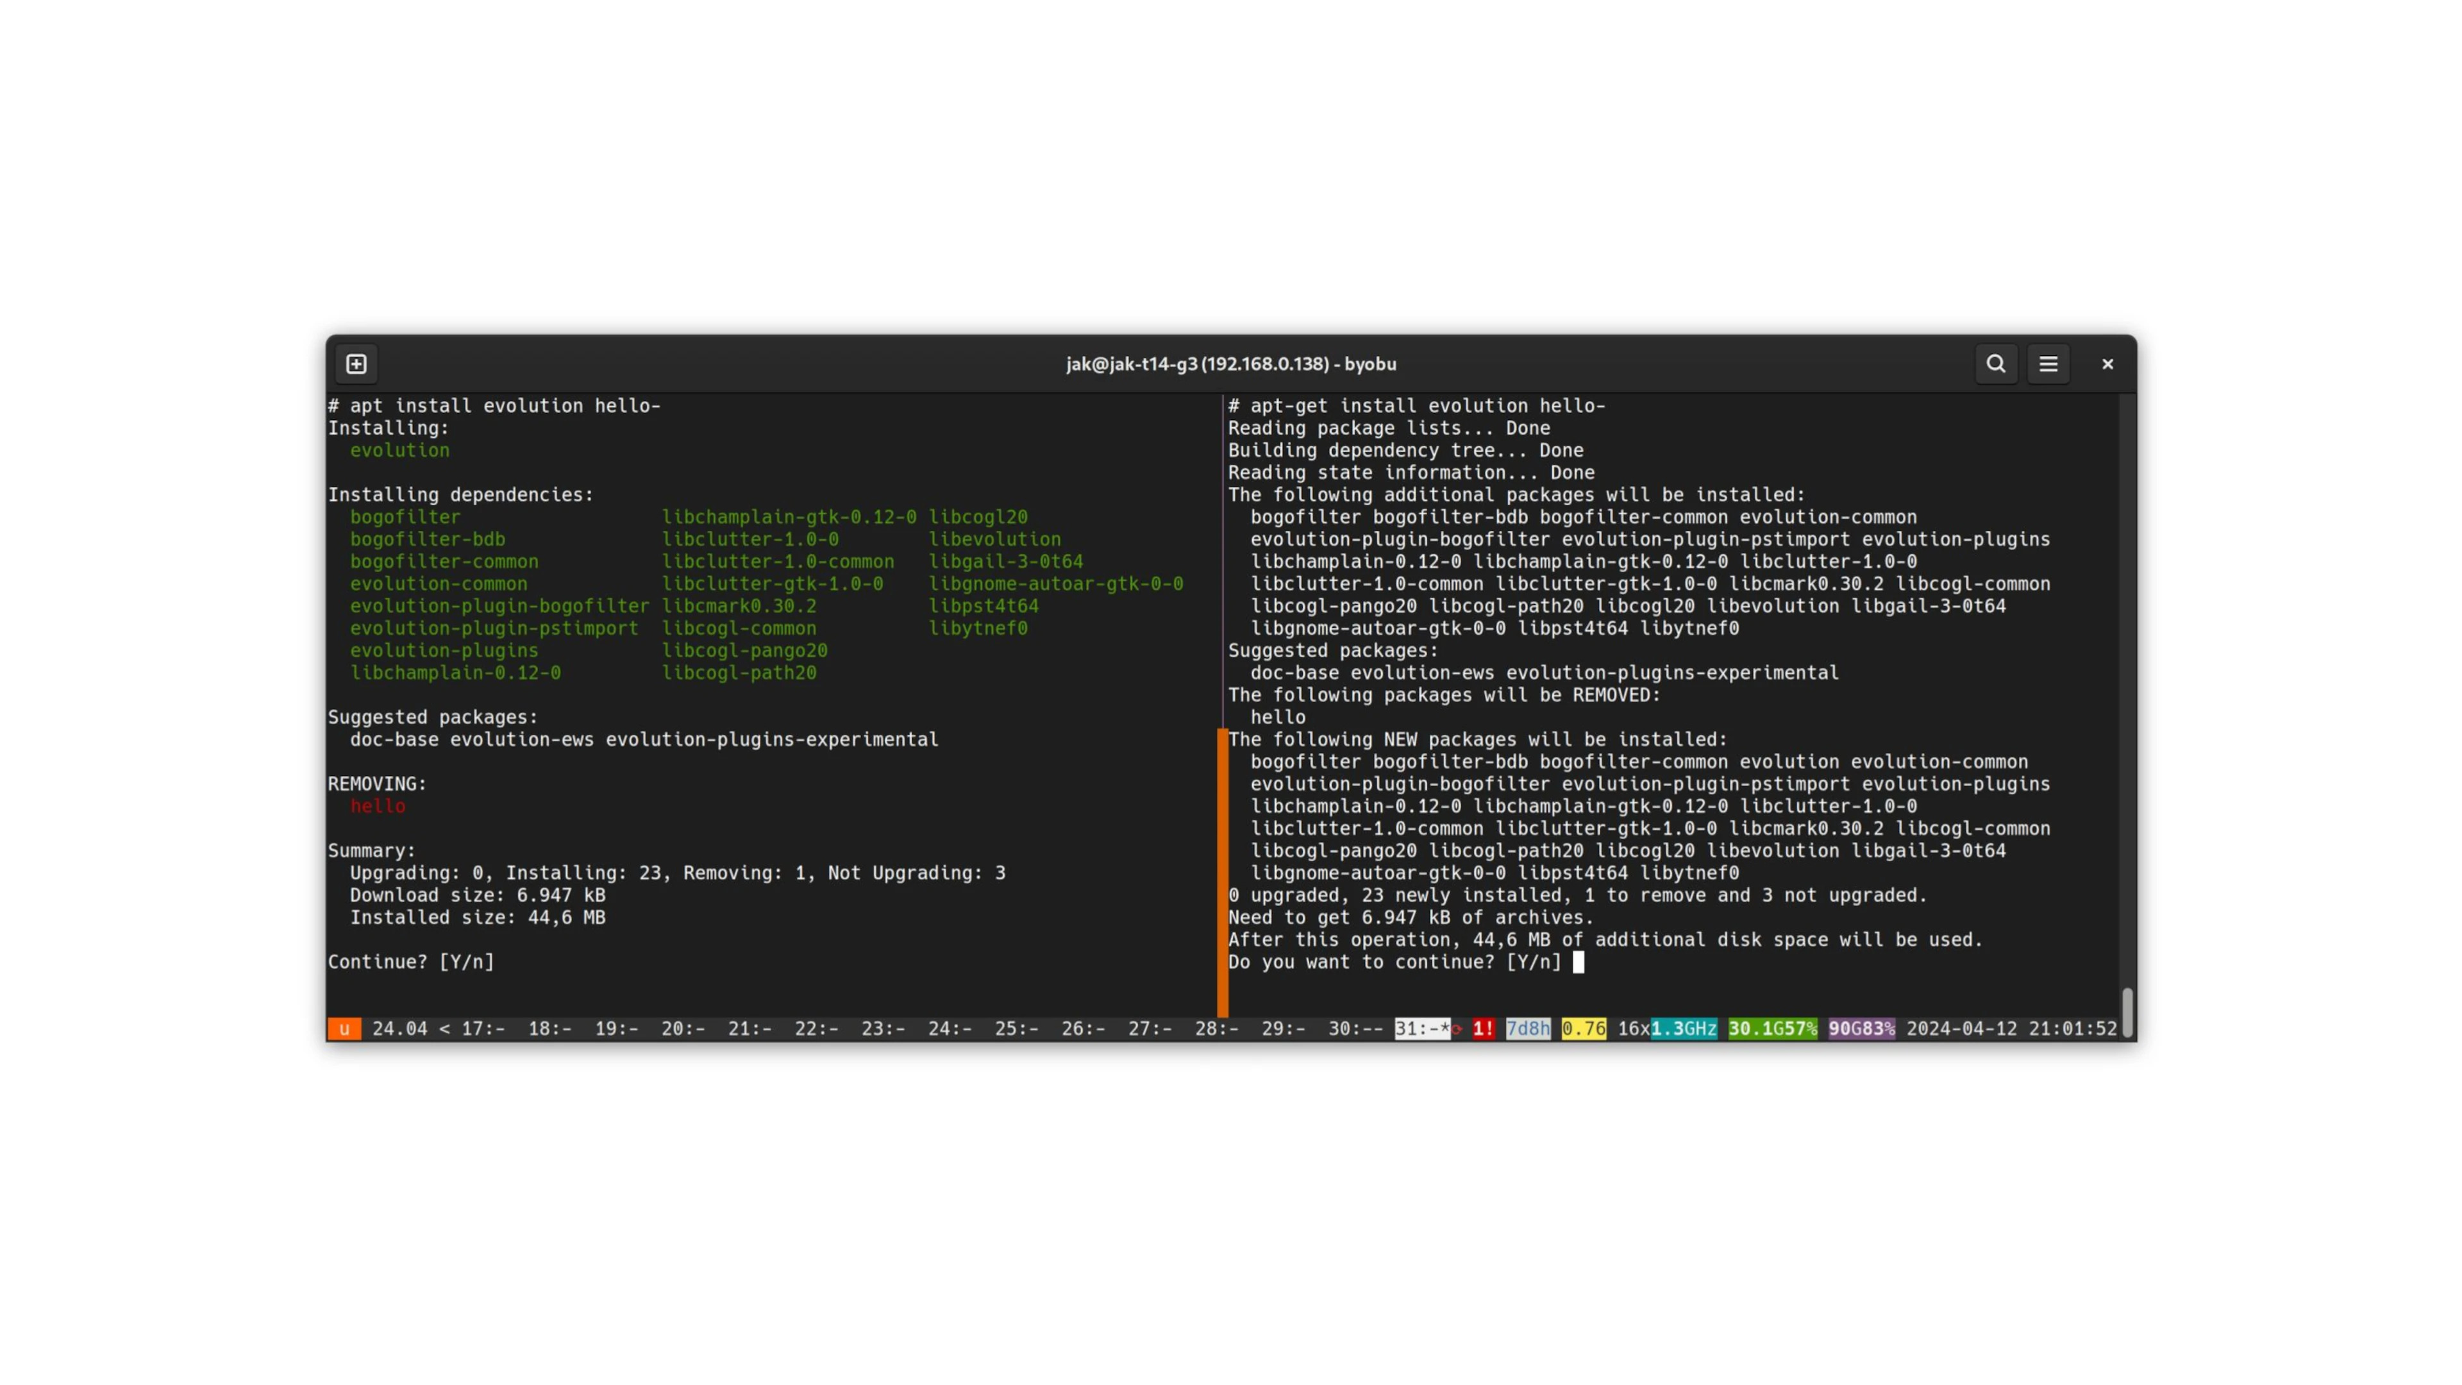The width and height of the screenshot is (2462, 1385).
Task: Click the green 30.1G57% memory badge
Action: pos(1772,1028)
